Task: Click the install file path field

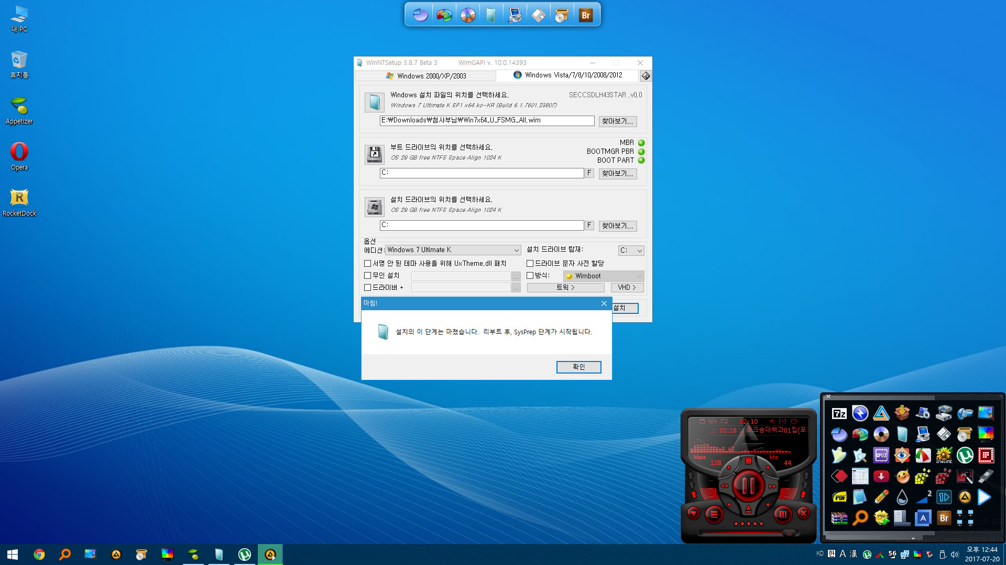Action: pos(487,121)
